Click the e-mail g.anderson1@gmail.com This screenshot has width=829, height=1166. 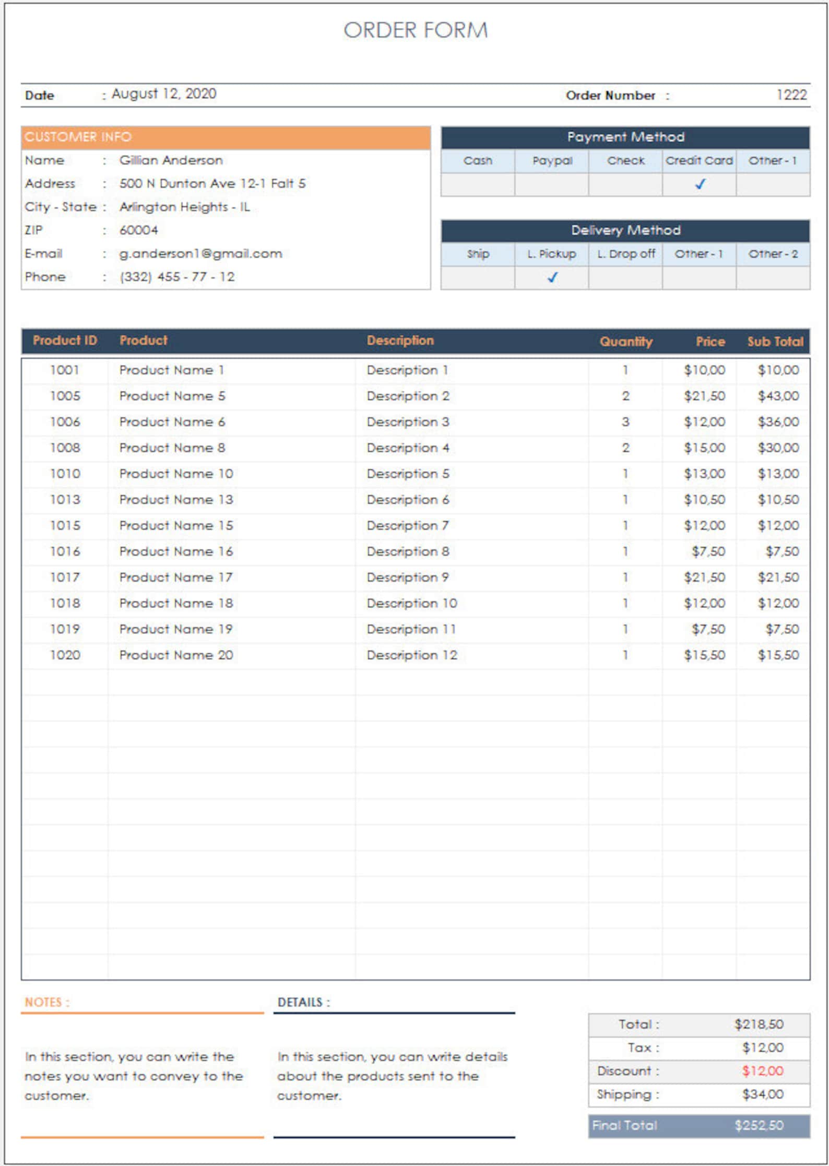point(200,254)
